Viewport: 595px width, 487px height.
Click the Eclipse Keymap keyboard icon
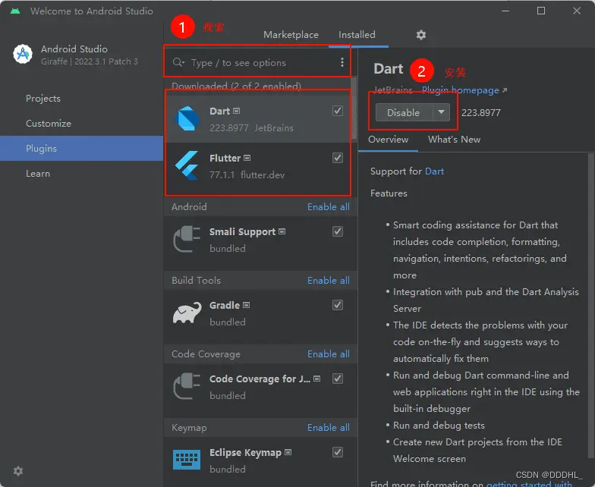pyautogui.click(x=187, y=460)
